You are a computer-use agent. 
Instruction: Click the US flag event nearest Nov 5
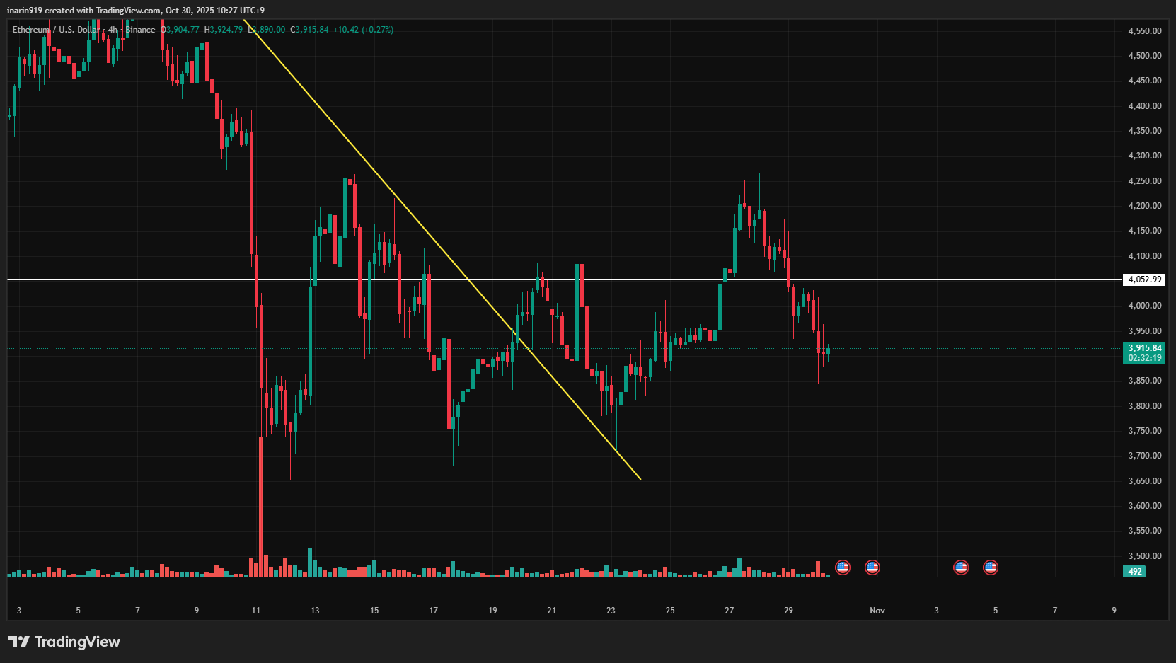tap(990, 567)
